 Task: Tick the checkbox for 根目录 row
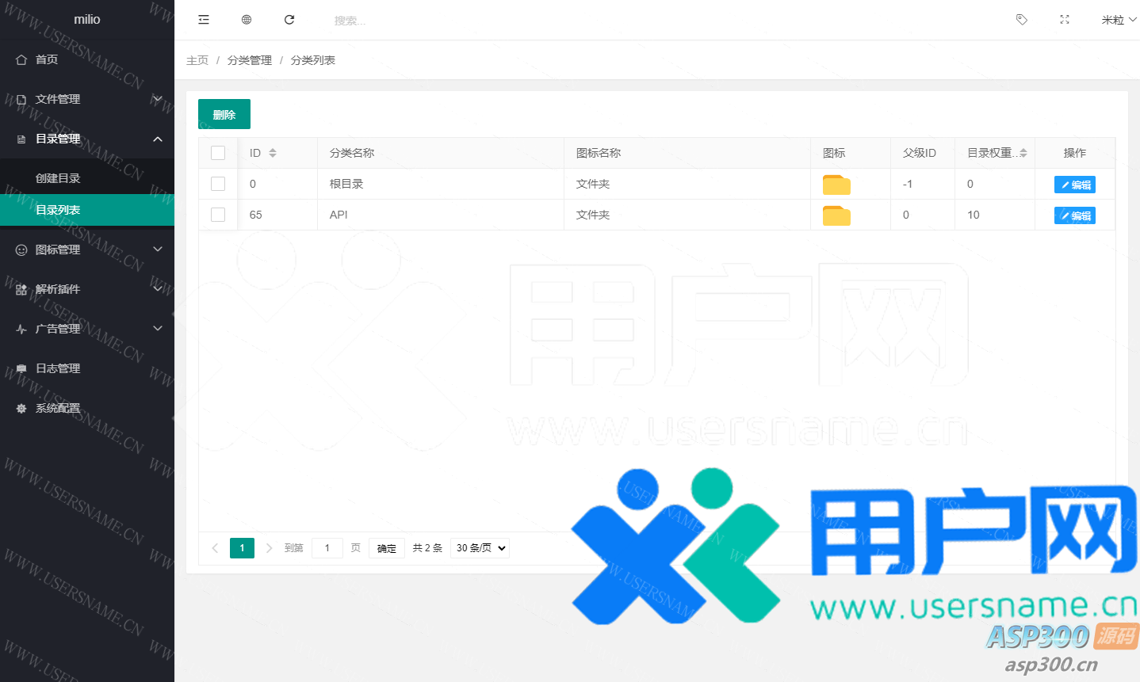218,184
